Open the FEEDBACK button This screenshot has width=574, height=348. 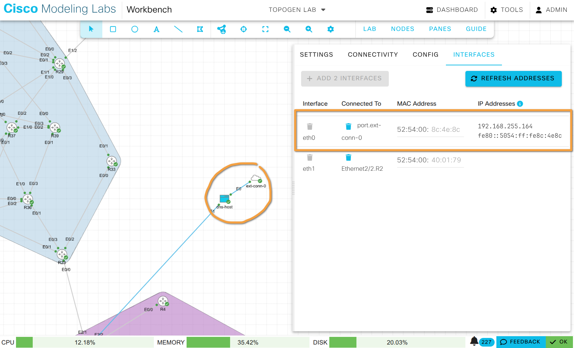click(521, 342)
